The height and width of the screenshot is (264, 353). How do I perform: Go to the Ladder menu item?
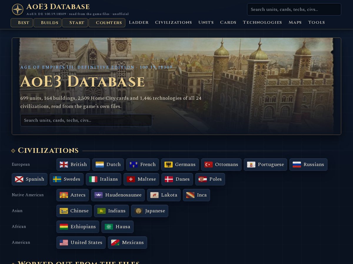(139, 22)
